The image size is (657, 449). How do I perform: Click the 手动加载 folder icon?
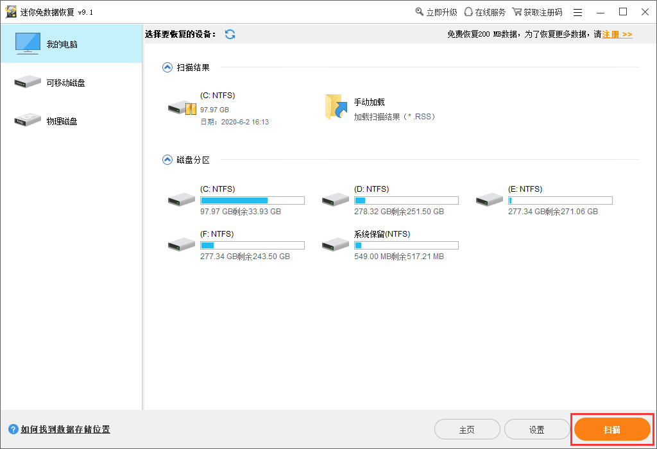pyautogui.click(x=336, y=107)
